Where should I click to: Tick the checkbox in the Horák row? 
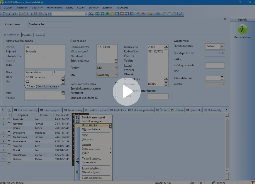coord(9,128)
